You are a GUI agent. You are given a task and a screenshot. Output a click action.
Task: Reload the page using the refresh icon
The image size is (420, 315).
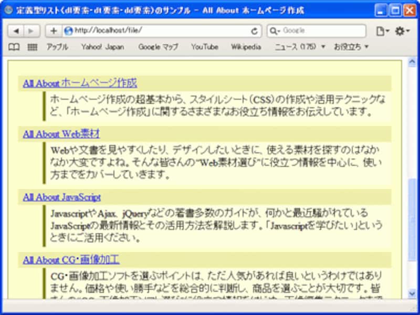[x=255, y=31]
